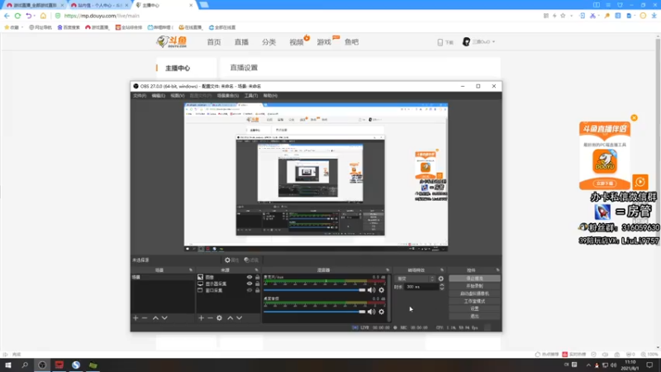
Task: Click the browser home icon
Action: 43,16
